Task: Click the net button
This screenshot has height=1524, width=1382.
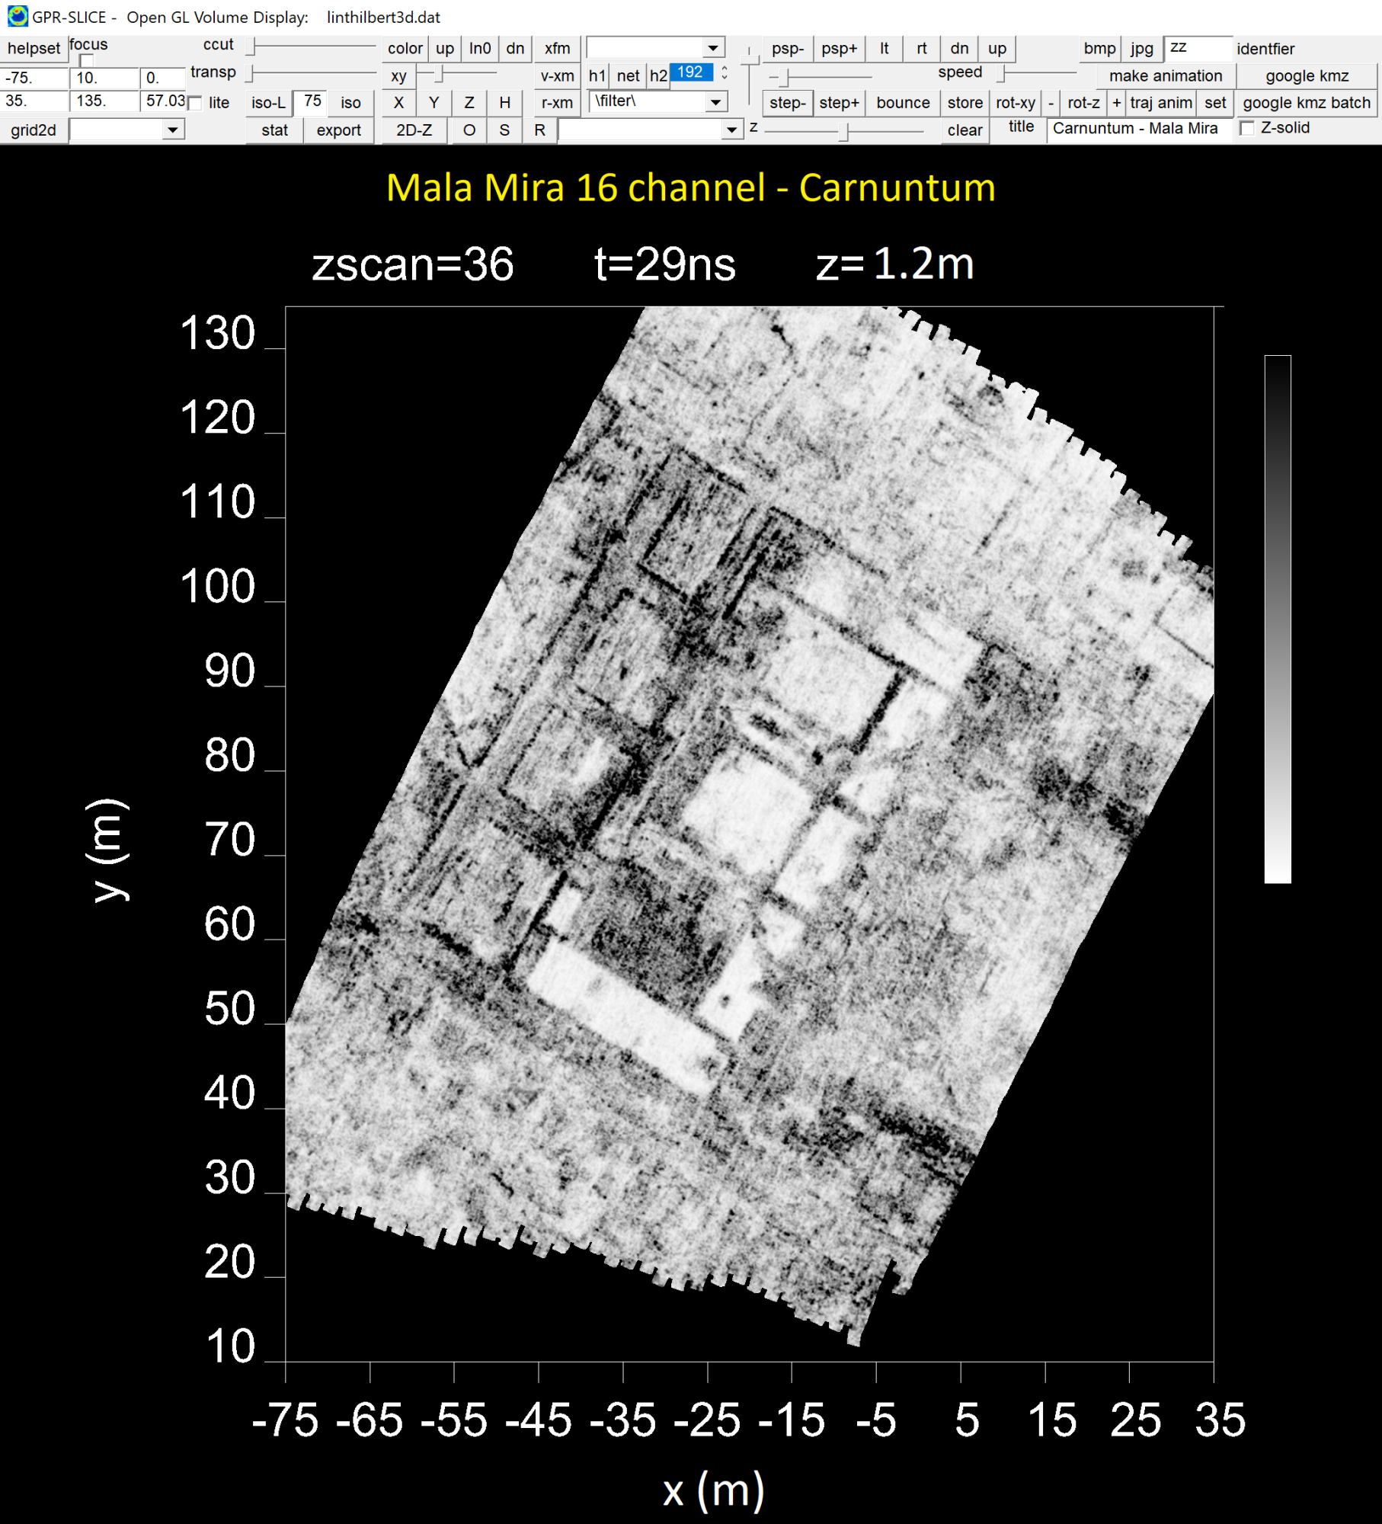Action: [628, 76]
